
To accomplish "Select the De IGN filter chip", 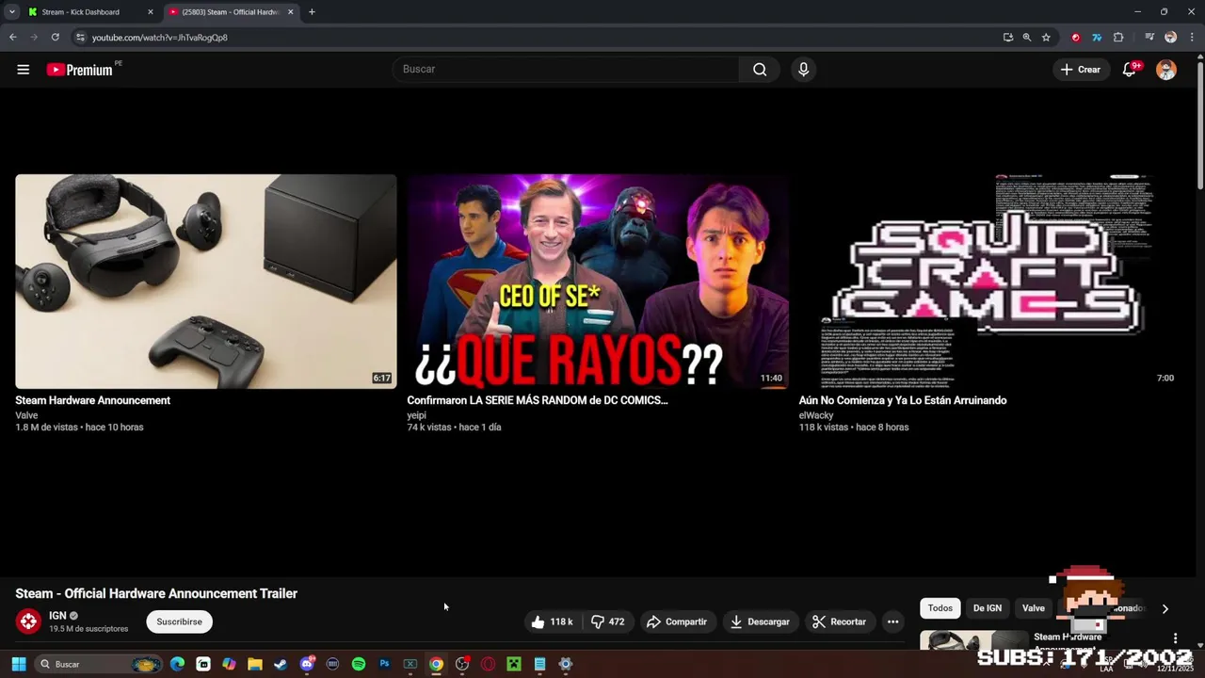I will coord(988,608).
